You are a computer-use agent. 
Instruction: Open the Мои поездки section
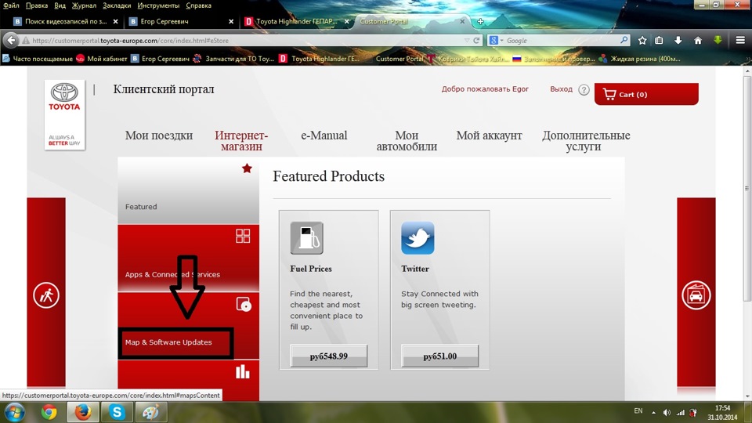pos(159,136)
